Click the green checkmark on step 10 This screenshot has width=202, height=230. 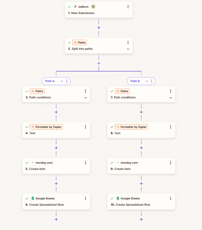112,198
